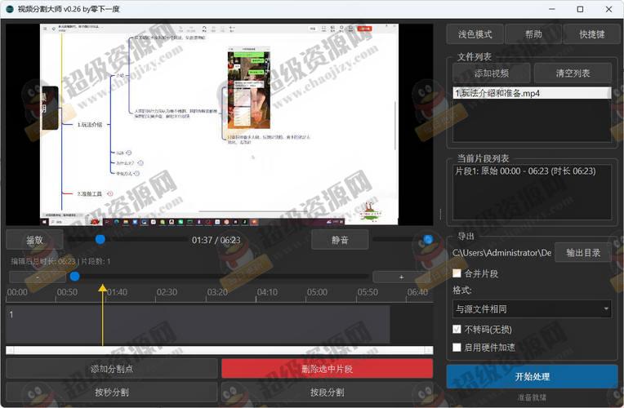Open the 帮助 help button
The image size is (624, 408).
533,34
